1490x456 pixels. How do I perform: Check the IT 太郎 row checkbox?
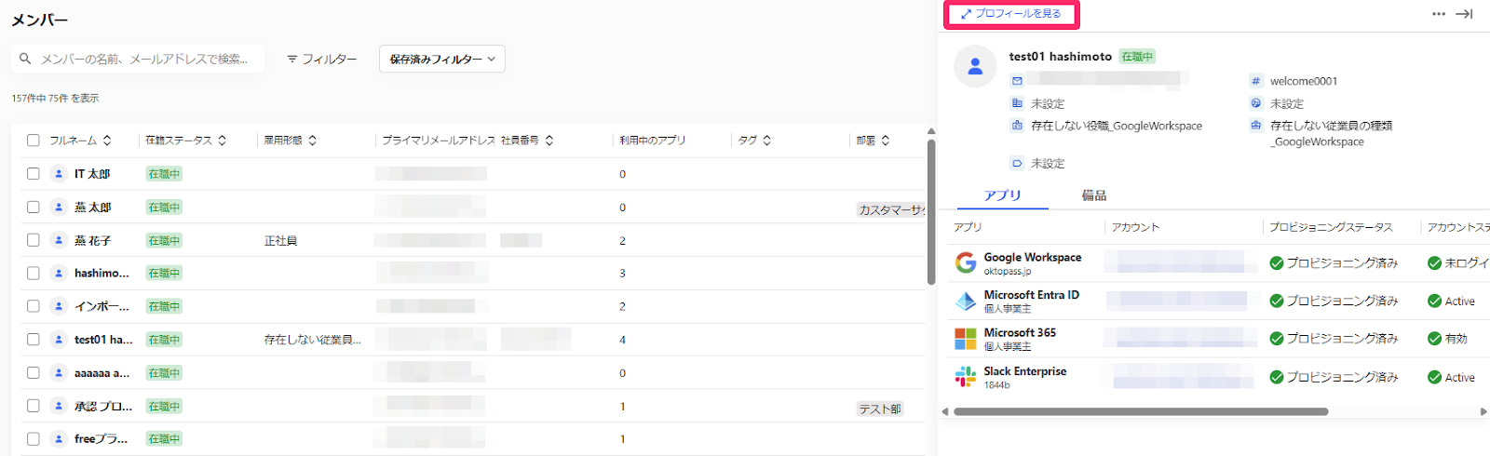click(x=34, y=174)
